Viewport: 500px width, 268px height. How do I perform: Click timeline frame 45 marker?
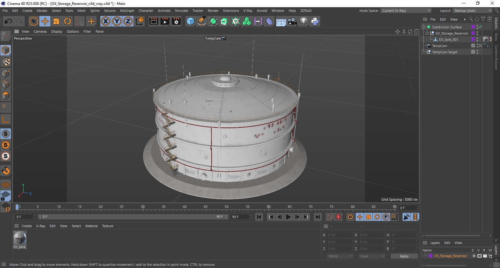(x=205, y=207)
